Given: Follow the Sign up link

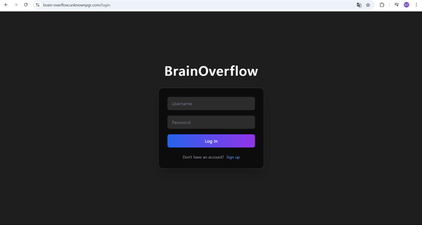Looking at the screenshot, I should coord(233,157).
